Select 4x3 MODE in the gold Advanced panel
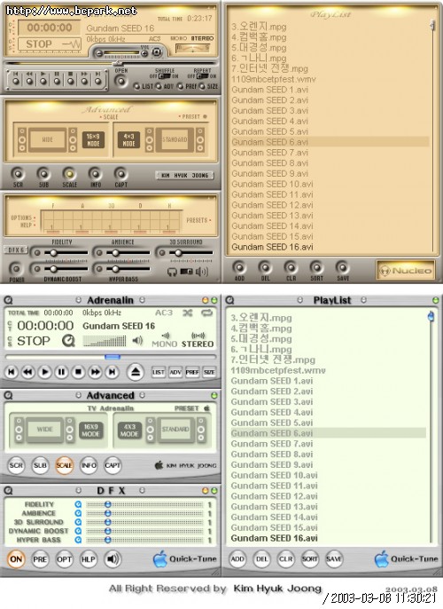 click(128, 140)
